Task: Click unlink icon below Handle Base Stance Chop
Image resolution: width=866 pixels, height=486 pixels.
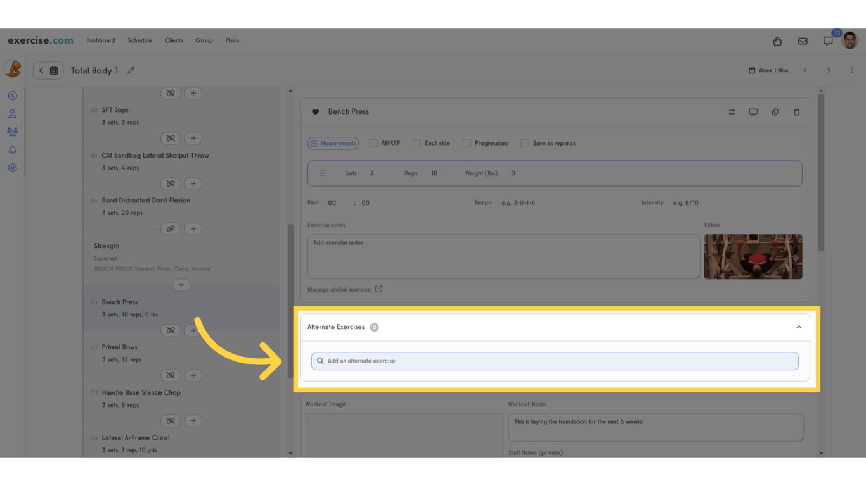Action: point(171,421)
